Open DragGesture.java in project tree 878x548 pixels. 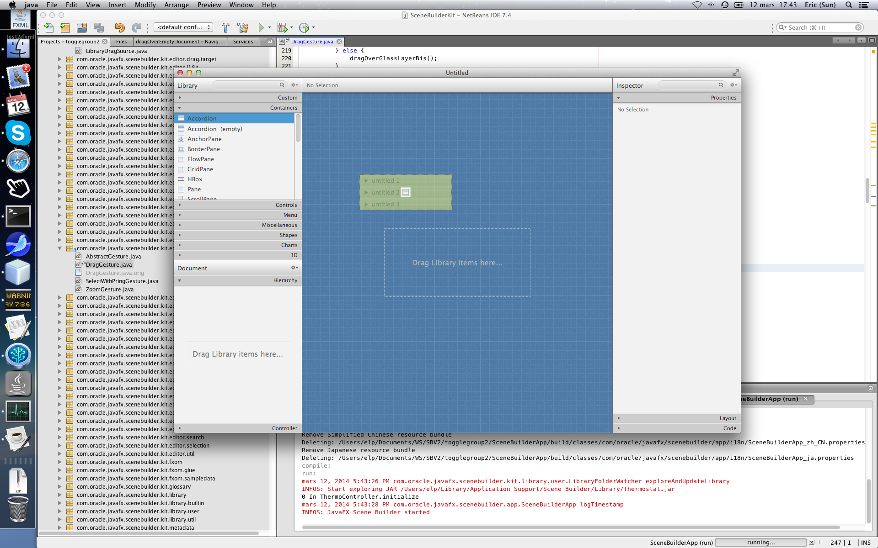[109, 265]
